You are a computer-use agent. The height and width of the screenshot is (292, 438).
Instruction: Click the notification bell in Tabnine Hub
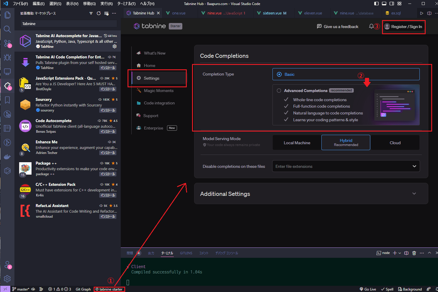(371, 26)
